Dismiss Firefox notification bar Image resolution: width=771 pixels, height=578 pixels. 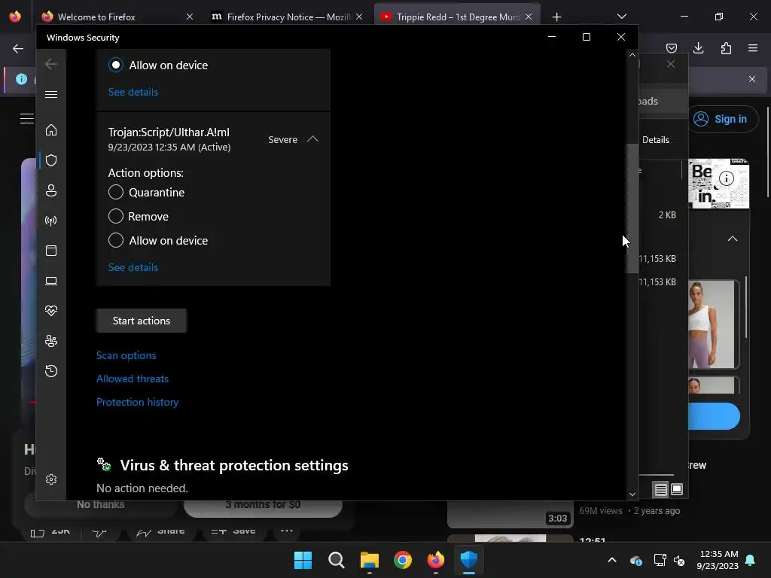coord(752,79)
